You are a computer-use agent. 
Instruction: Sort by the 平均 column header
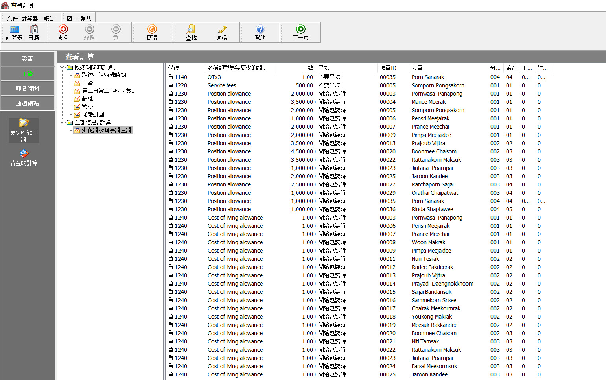(x=346, y=68)
